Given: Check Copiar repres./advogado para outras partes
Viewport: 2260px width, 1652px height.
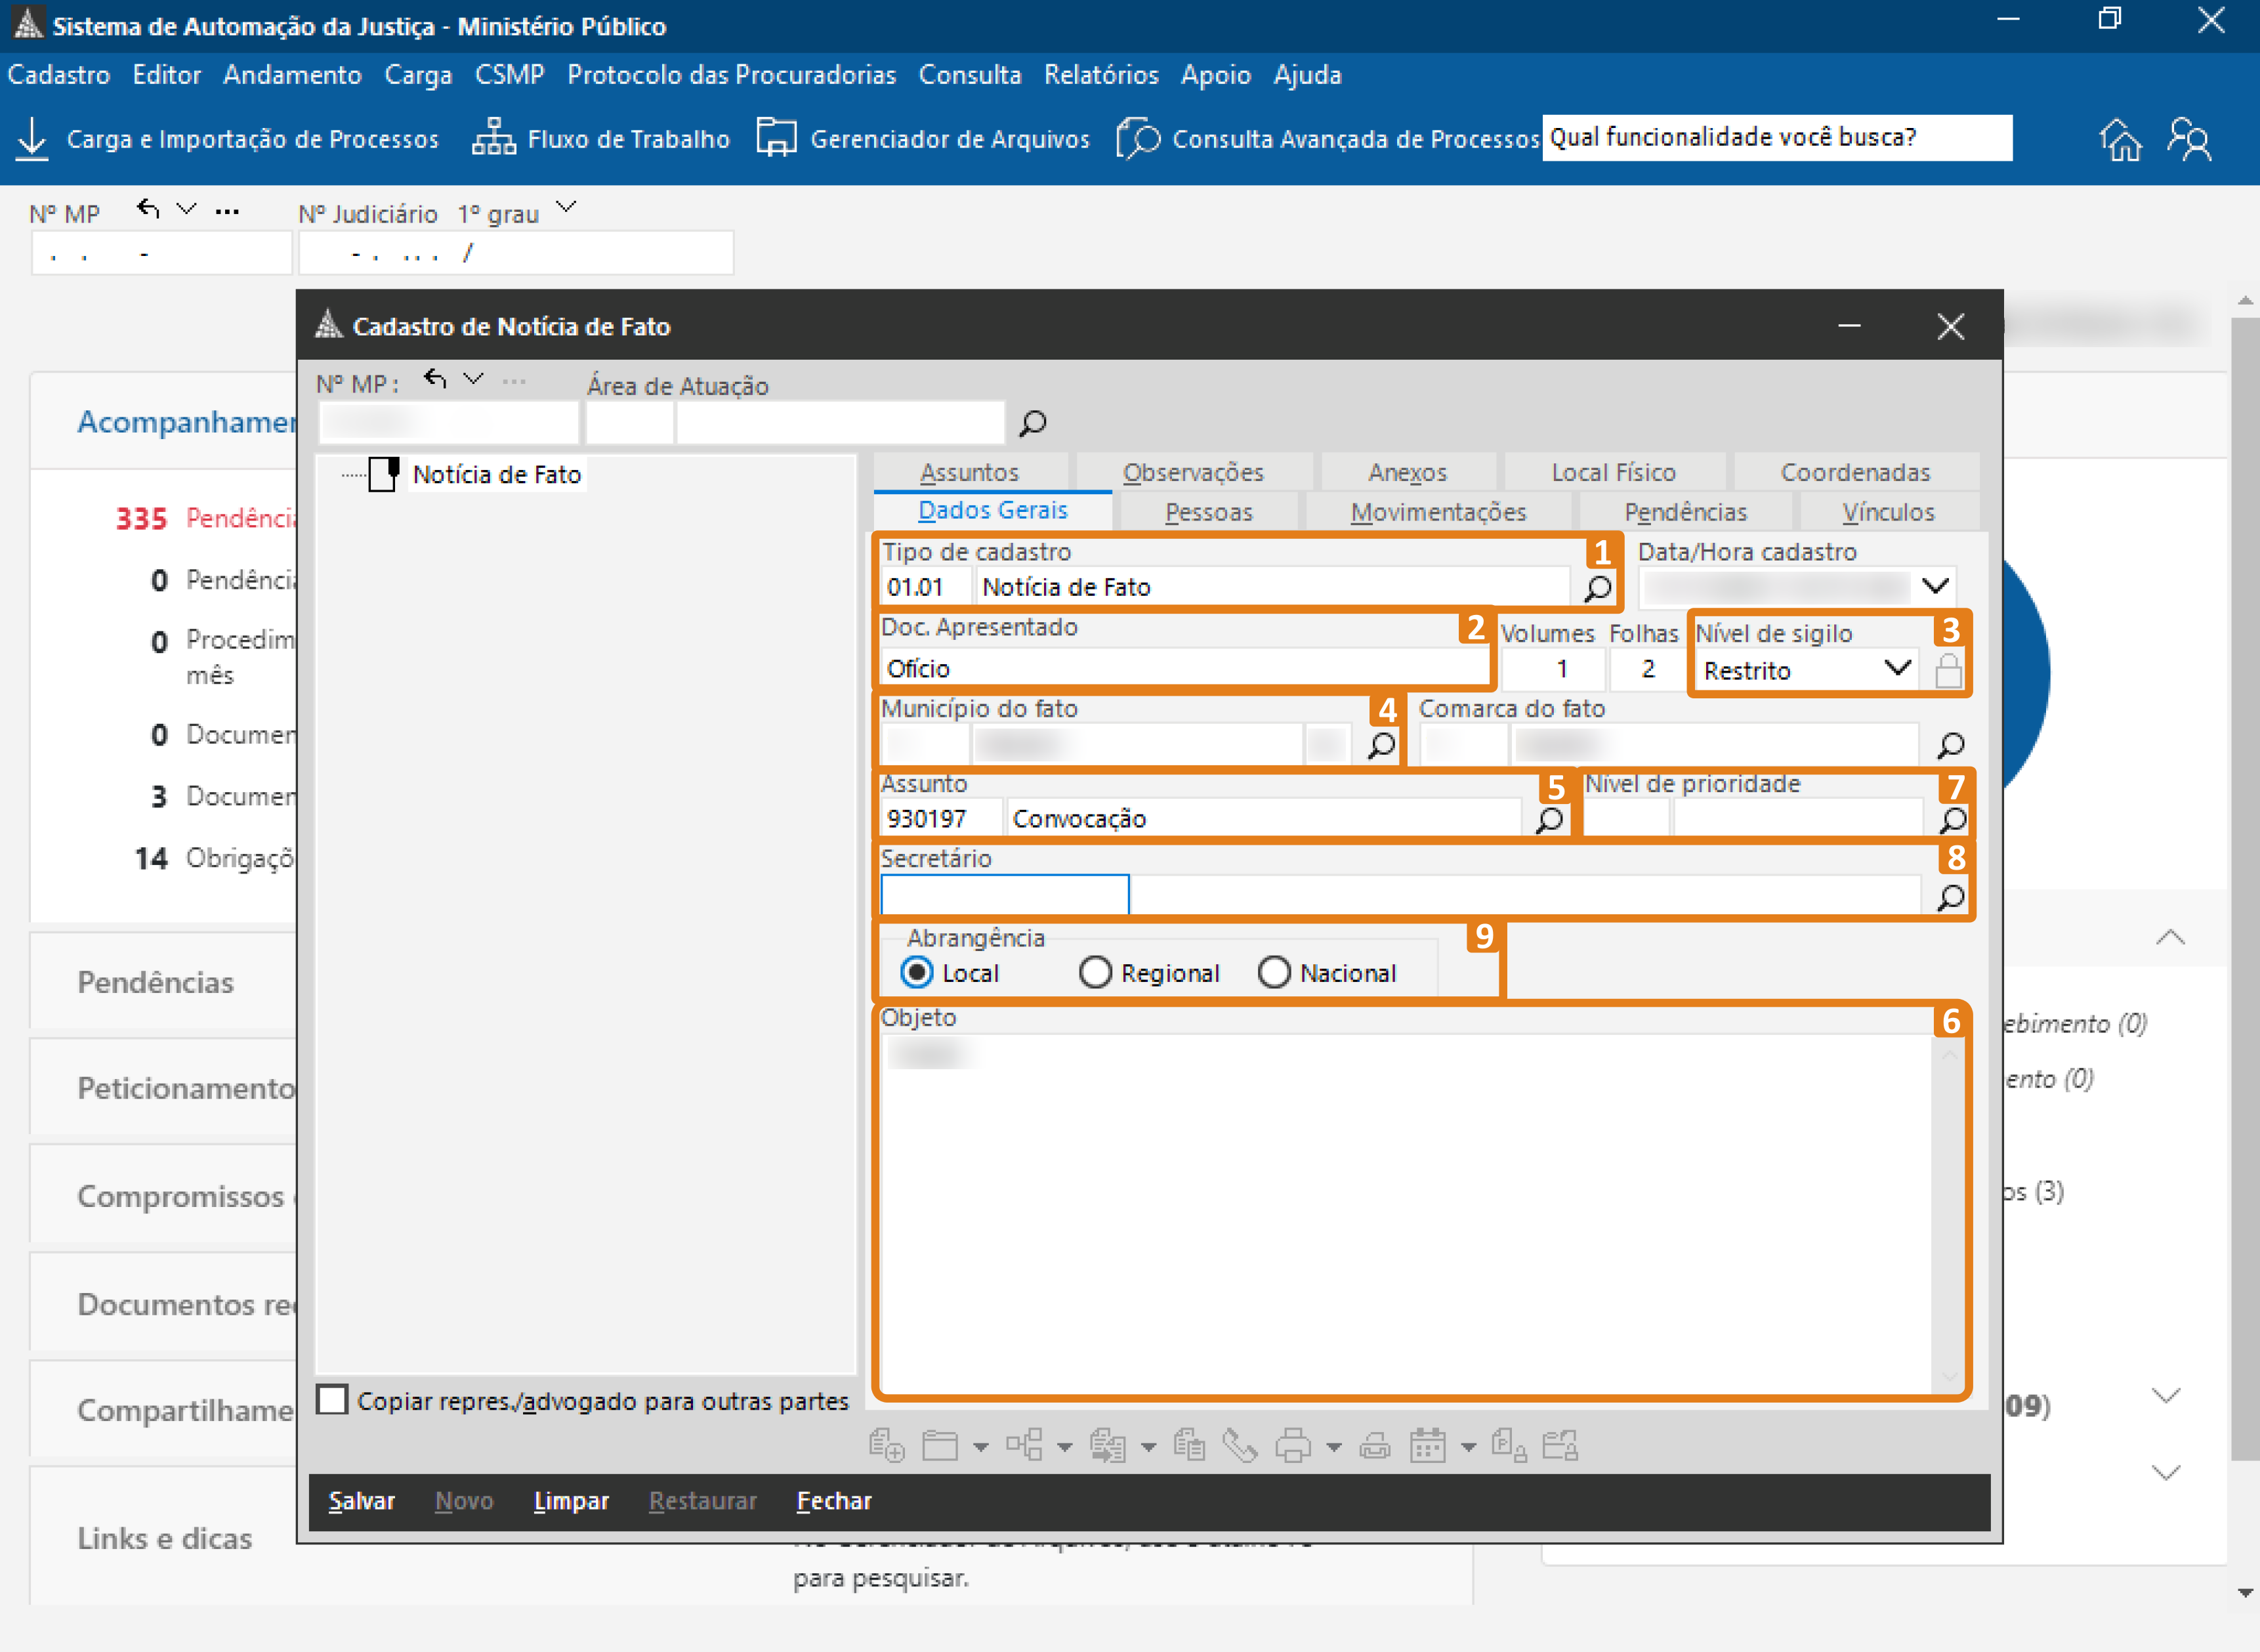Looking at the screenshot, I should pyautogui.click(x=332, y=1400).
